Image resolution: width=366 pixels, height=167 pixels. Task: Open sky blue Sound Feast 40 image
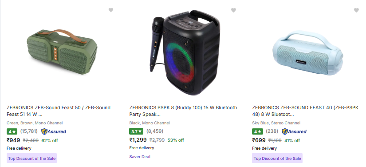tap(307, 53)
